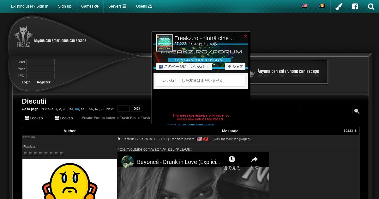Click Watch later clock icon on video

click(x=232, y=159)
